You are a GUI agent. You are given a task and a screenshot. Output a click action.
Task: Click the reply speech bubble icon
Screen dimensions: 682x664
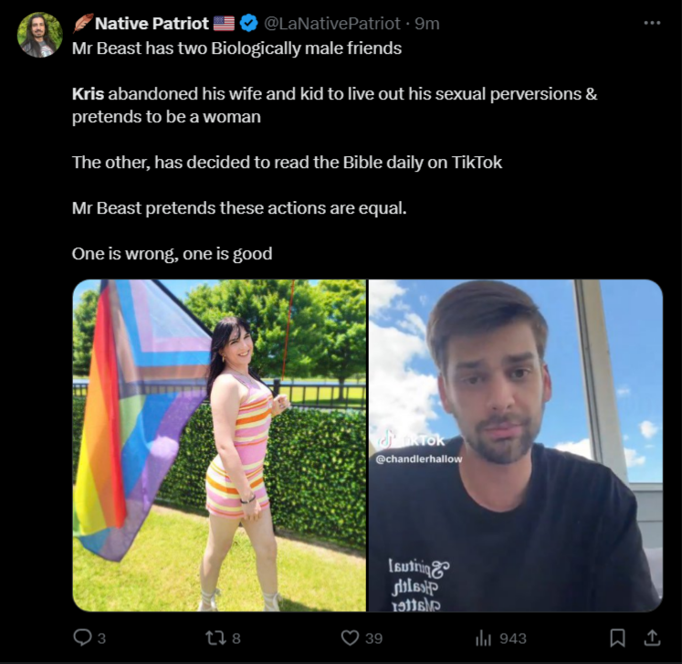82,638
